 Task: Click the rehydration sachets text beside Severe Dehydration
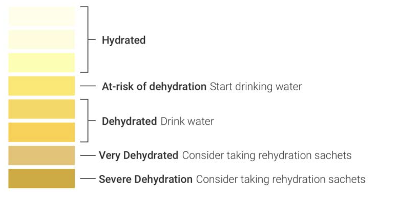point(281,179)
